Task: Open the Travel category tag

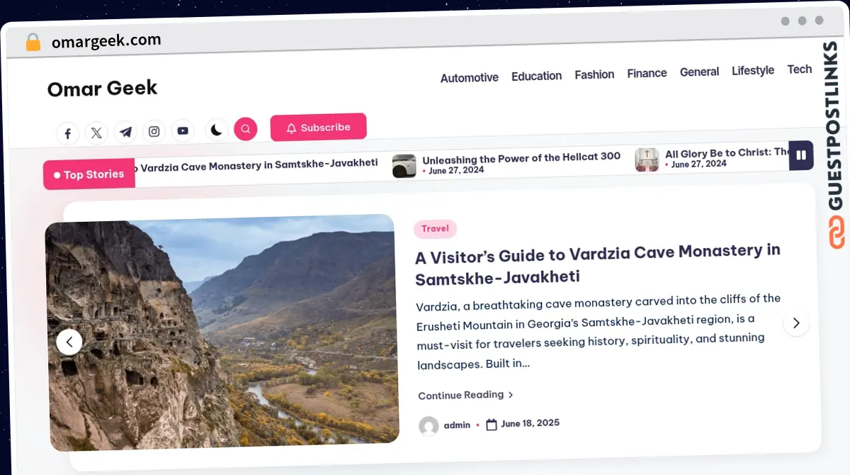Action: [435, 228]
